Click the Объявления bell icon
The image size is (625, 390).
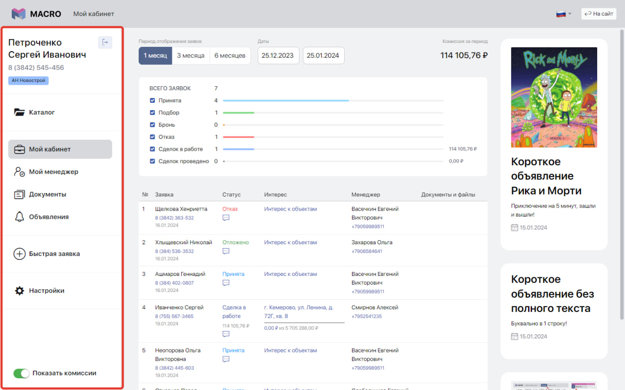[x=20, y=217]
